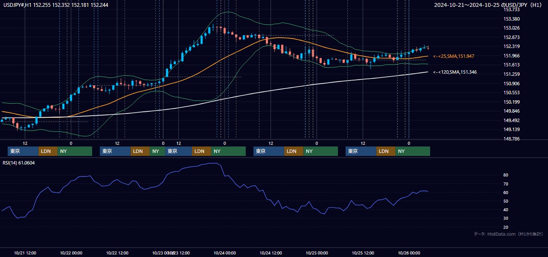Click the 151.966 price axis label
The width and height of the screenshot is (548, 257).
click(512, 56)
